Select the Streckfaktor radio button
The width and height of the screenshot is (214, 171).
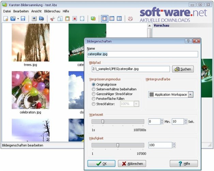pos(93,104)
